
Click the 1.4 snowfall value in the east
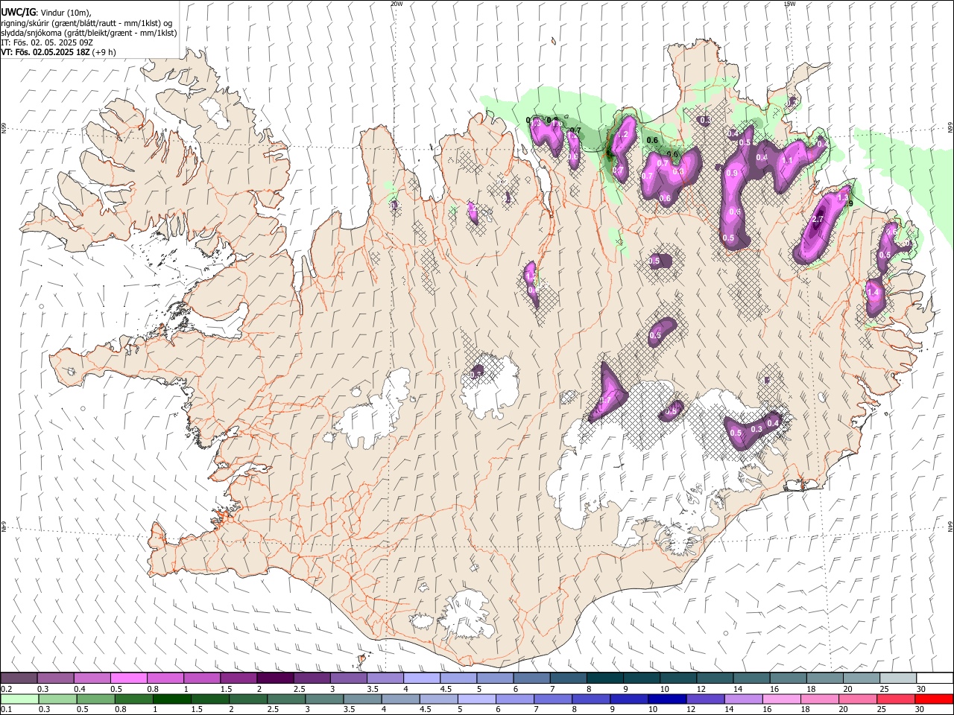874,293
